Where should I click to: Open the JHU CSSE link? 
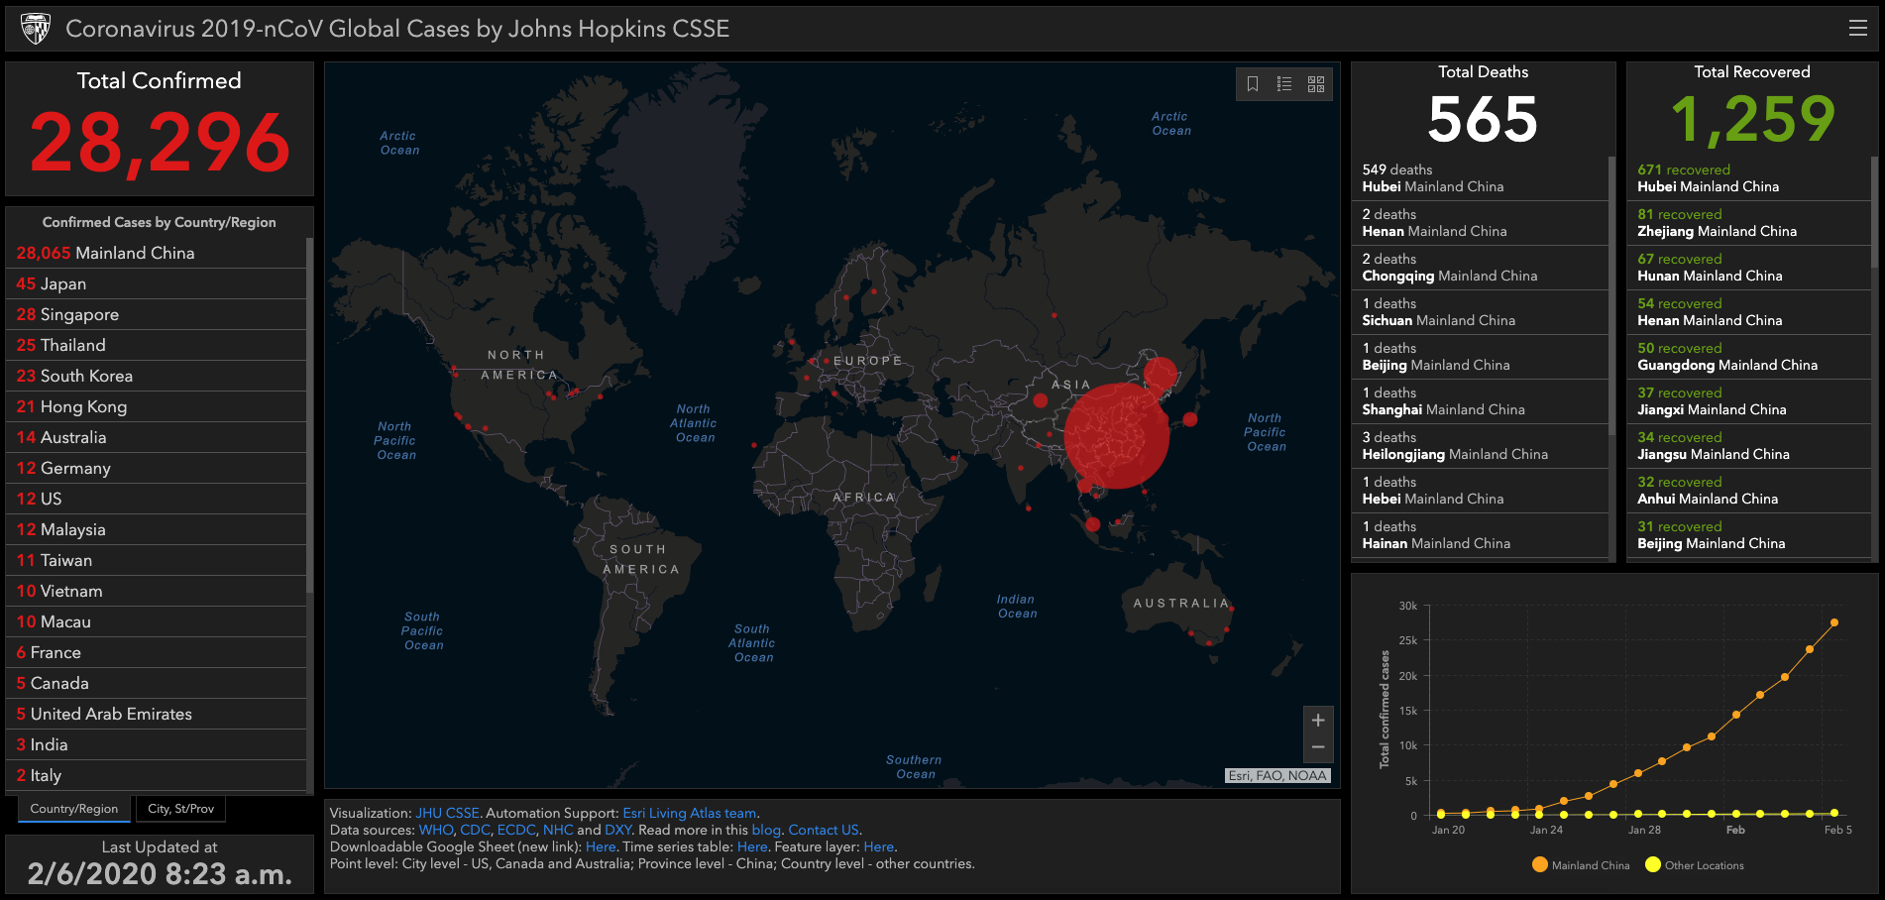pos(447,813)
